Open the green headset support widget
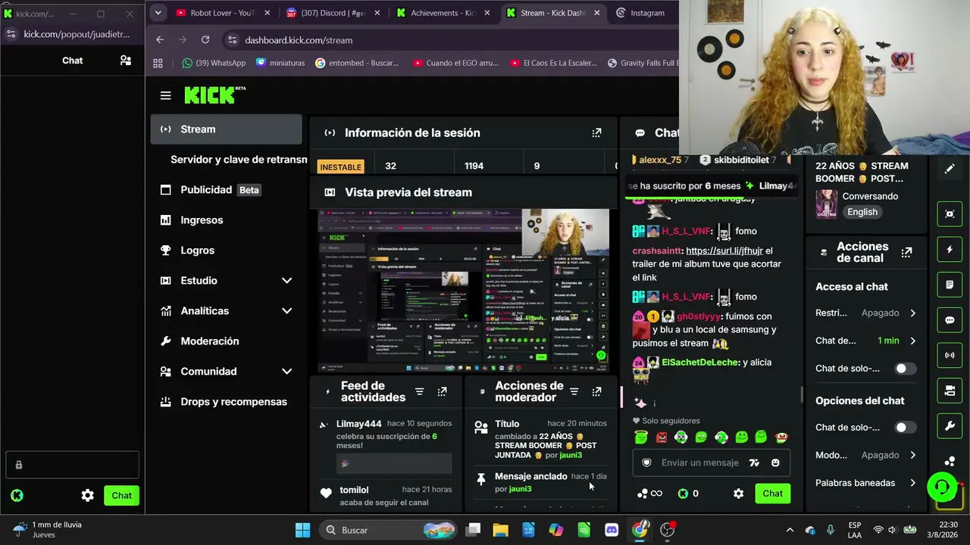Image resolution: width=970 pixels, height=545 pixels. click(942, 487)
